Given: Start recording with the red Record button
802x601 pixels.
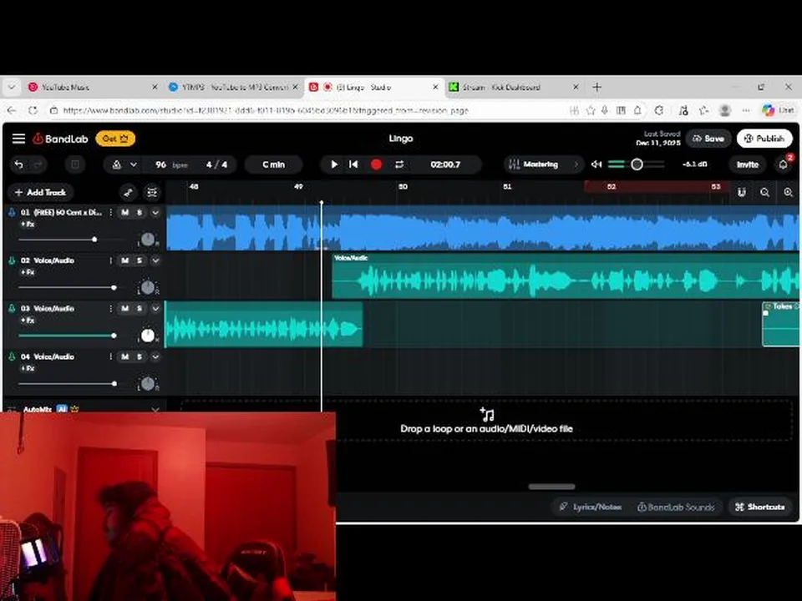Looking at the screenshot, I should (377, 164).
